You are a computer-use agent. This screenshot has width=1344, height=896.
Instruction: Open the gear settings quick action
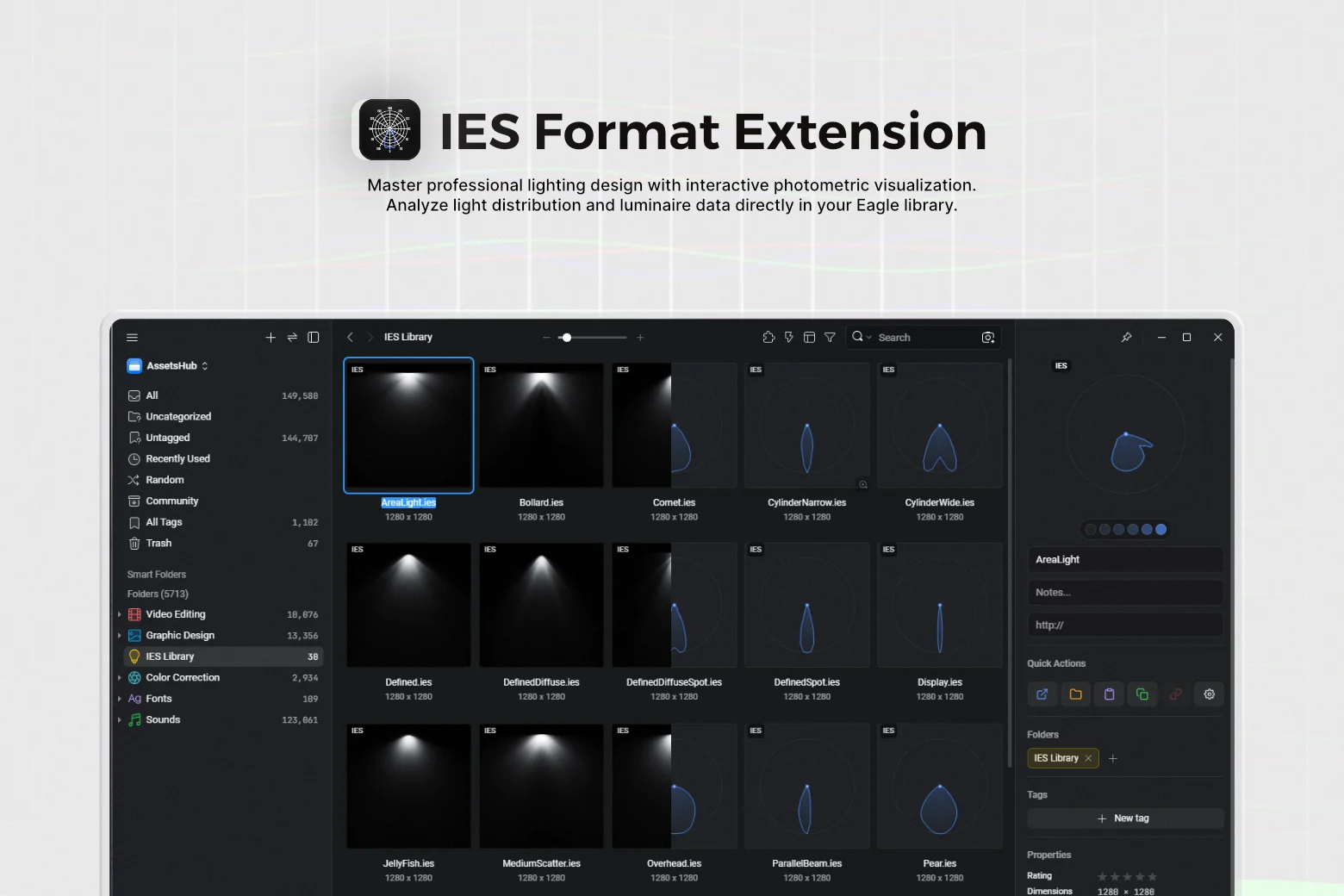[1209, 694]
